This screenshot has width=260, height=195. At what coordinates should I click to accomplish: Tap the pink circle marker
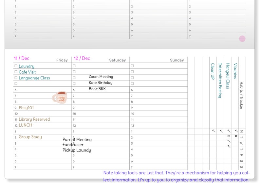pyautogui.click(x=242, y=39)
